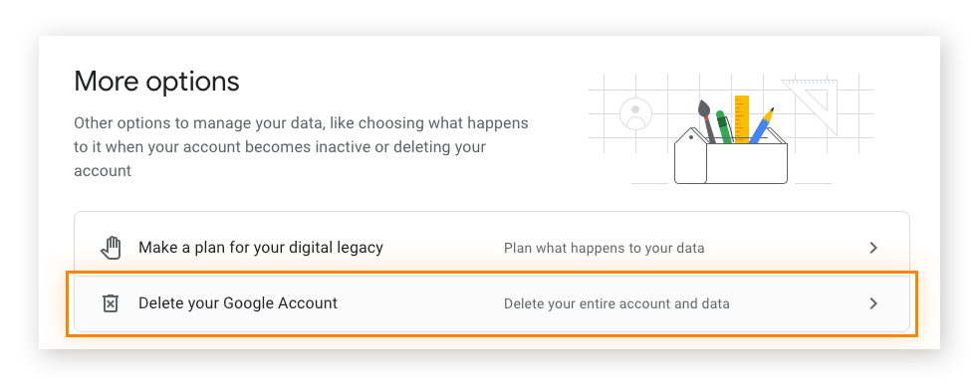This screenshot has height=385, width=979.
Task: Expand the digital legacy row chevron arrow
Action: [x=873, y=248]
